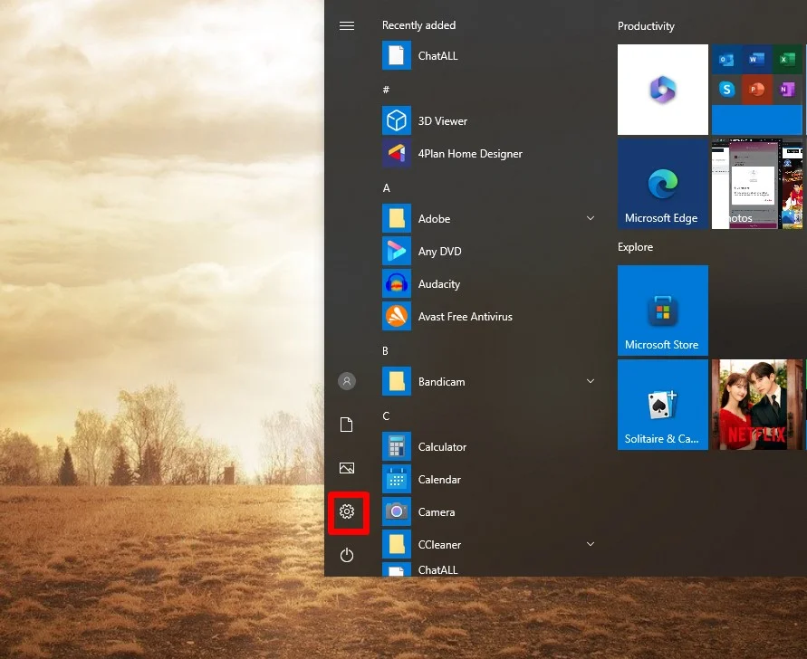The height and width of the screenshot is (659, 807).
Task: Open Excel from the Productivity tiles
Action: pos(786,59)
